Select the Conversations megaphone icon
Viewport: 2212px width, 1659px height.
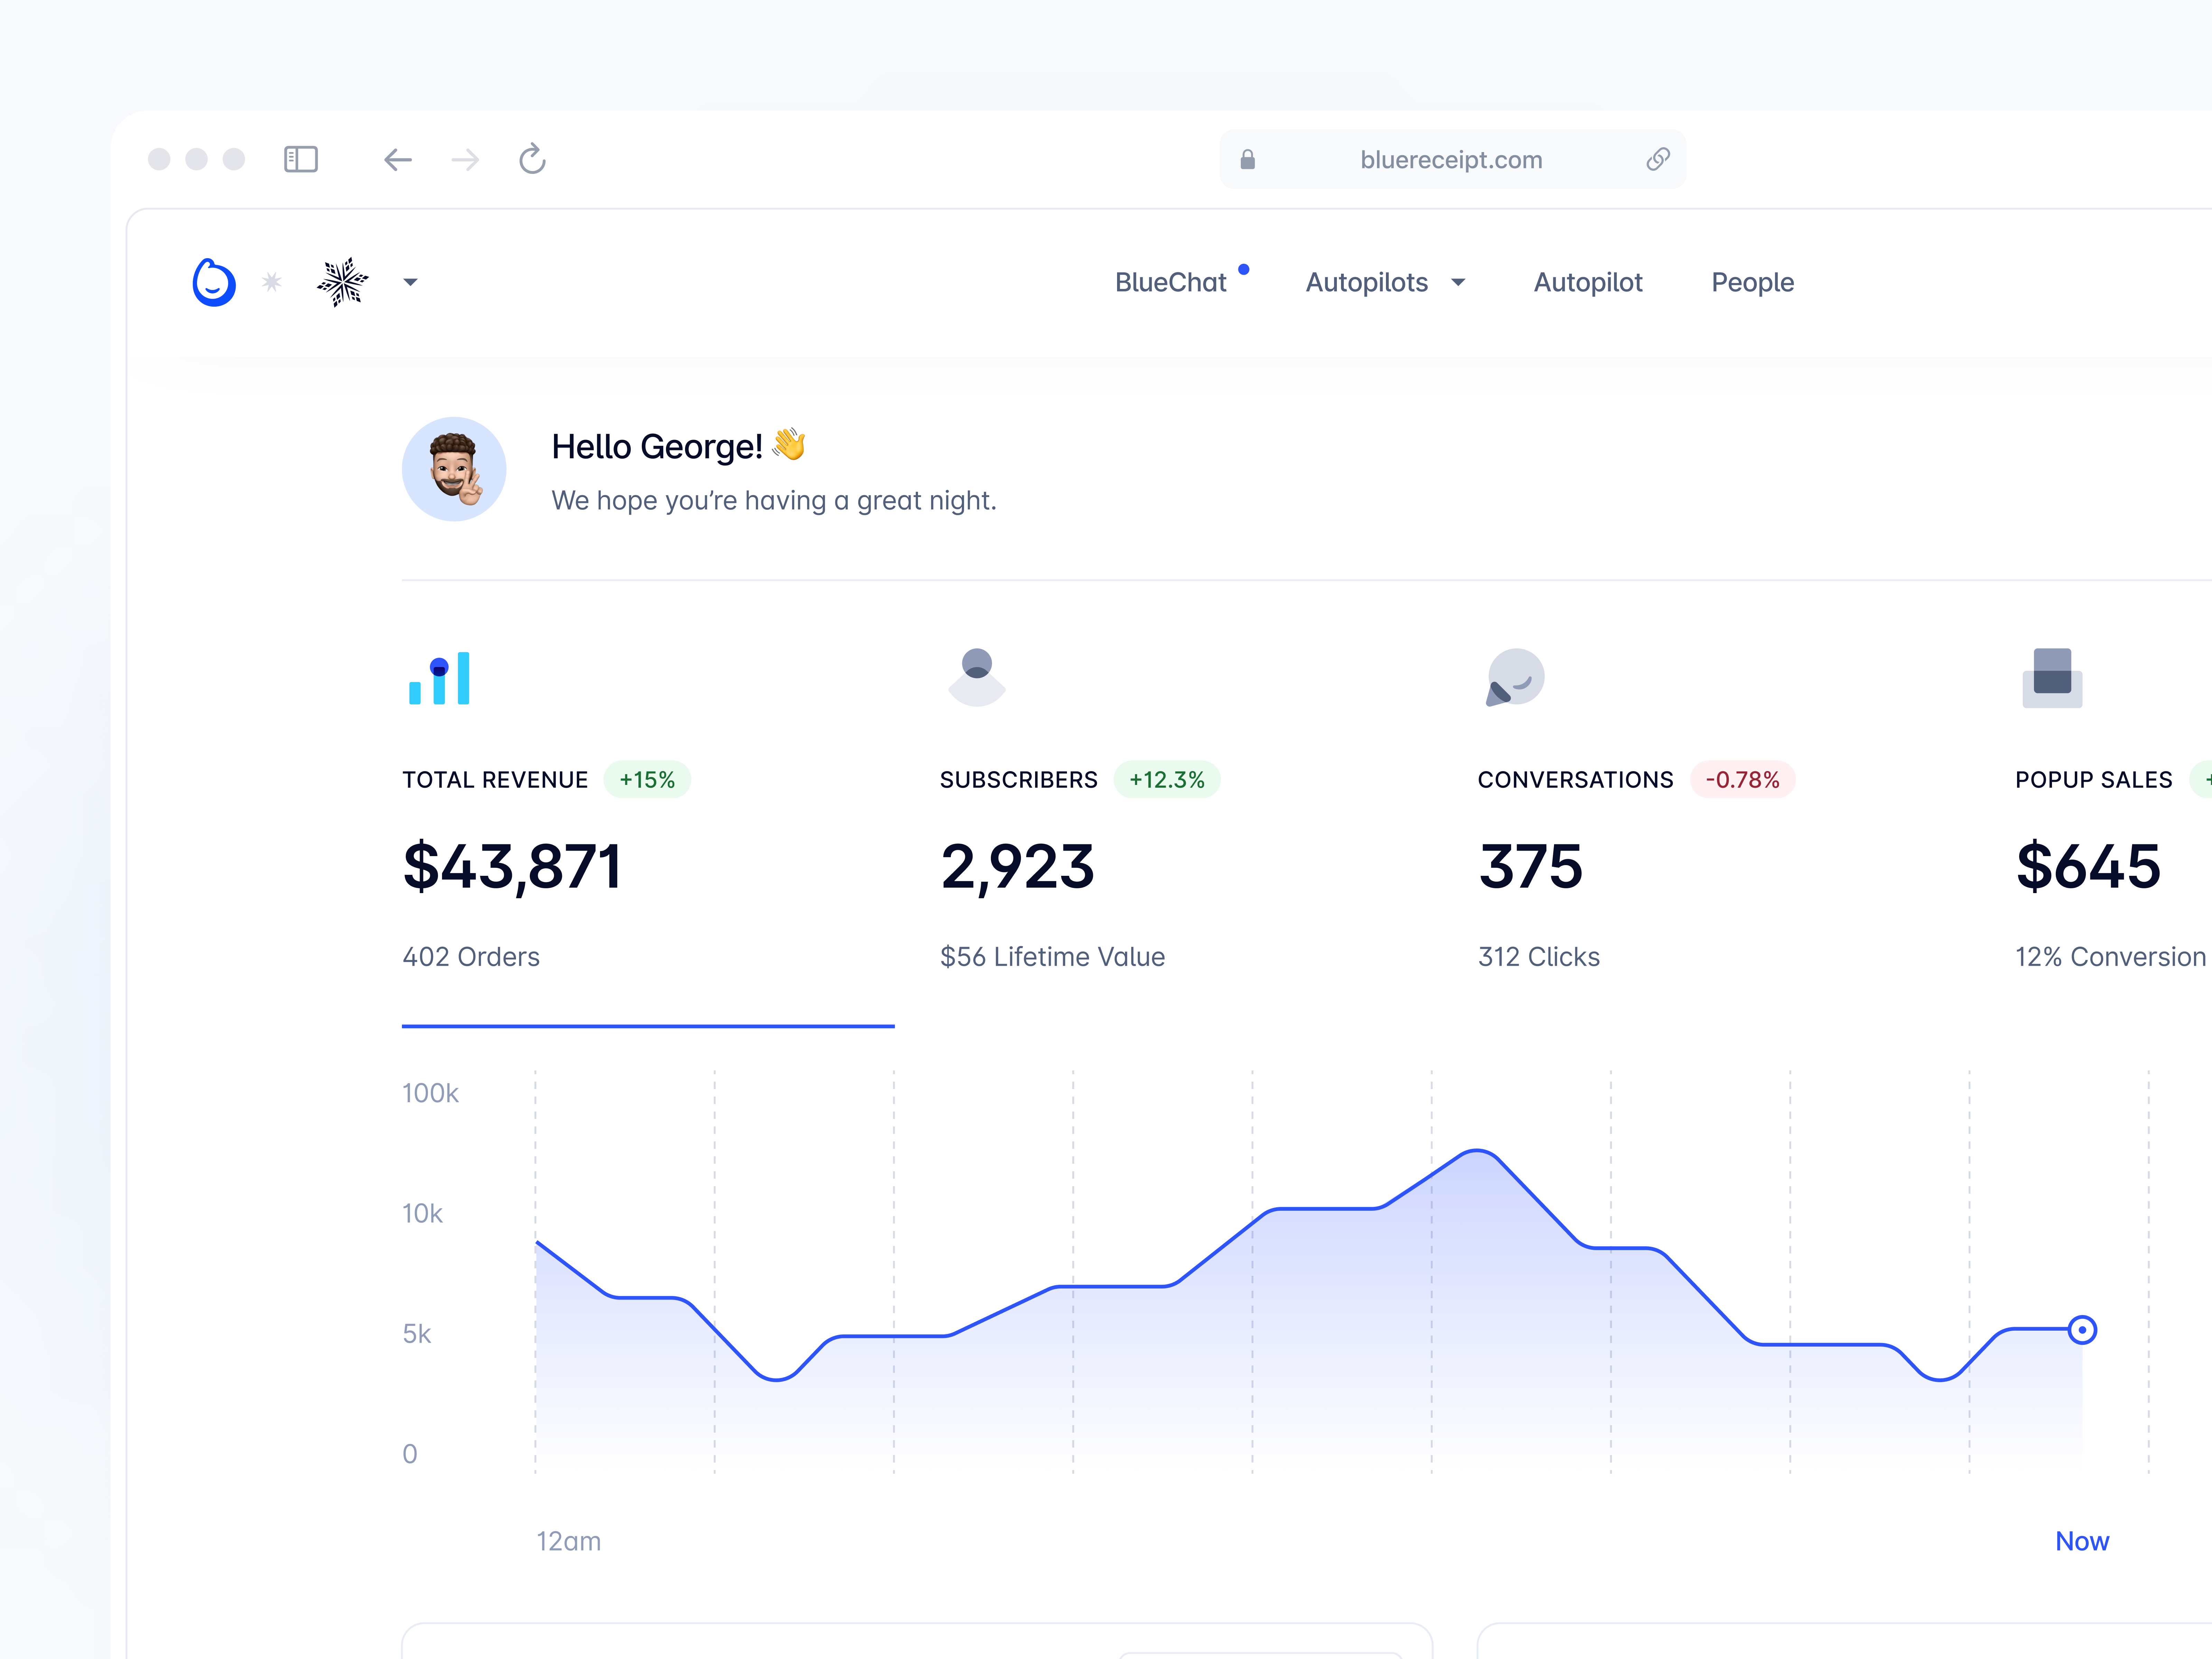pos(1513,678)
